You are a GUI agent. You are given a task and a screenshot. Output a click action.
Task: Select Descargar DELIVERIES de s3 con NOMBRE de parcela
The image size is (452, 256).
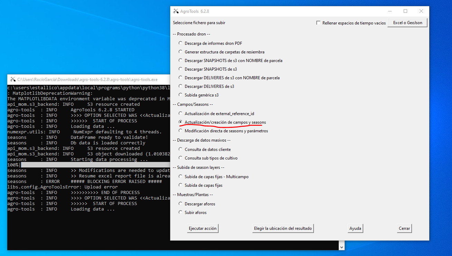180,78
